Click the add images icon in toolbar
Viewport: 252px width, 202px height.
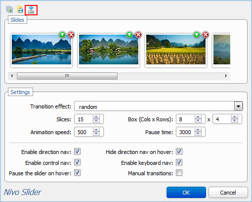tap(9, 9)
